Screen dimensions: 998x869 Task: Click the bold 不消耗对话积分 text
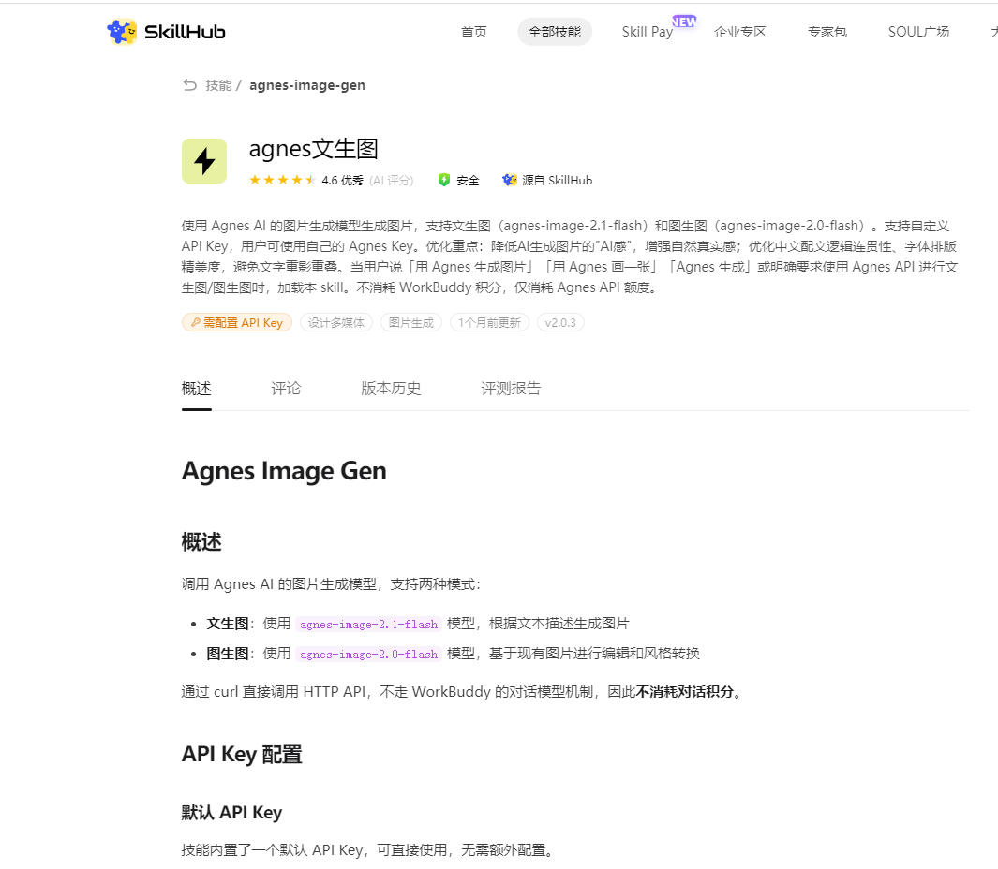click(x=685, y=691)
